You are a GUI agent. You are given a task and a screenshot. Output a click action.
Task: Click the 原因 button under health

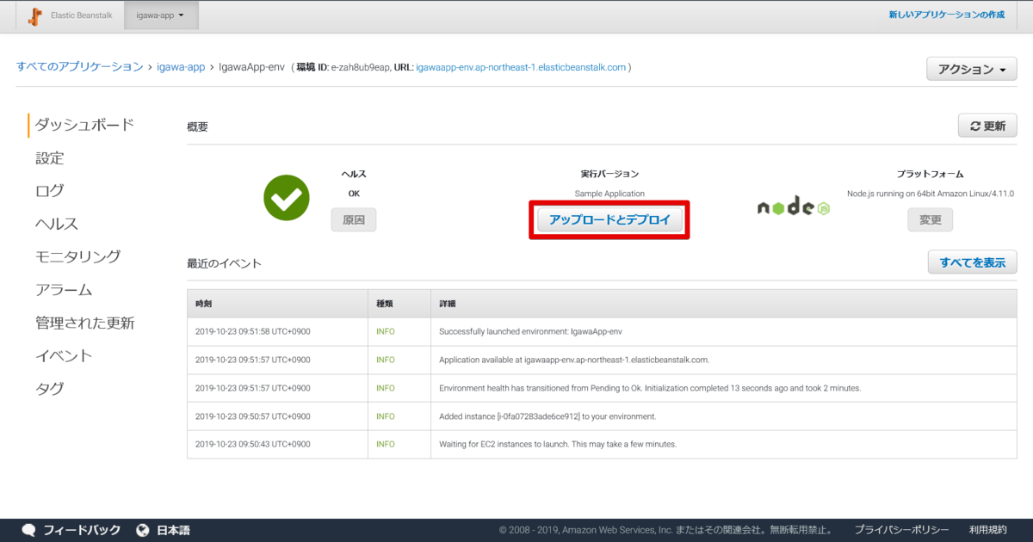tap(354, 220)
